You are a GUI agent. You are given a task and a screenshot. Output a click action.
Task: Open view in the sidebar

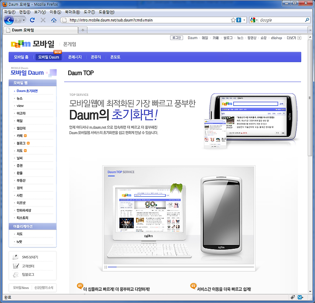click(x=20, y=106)
